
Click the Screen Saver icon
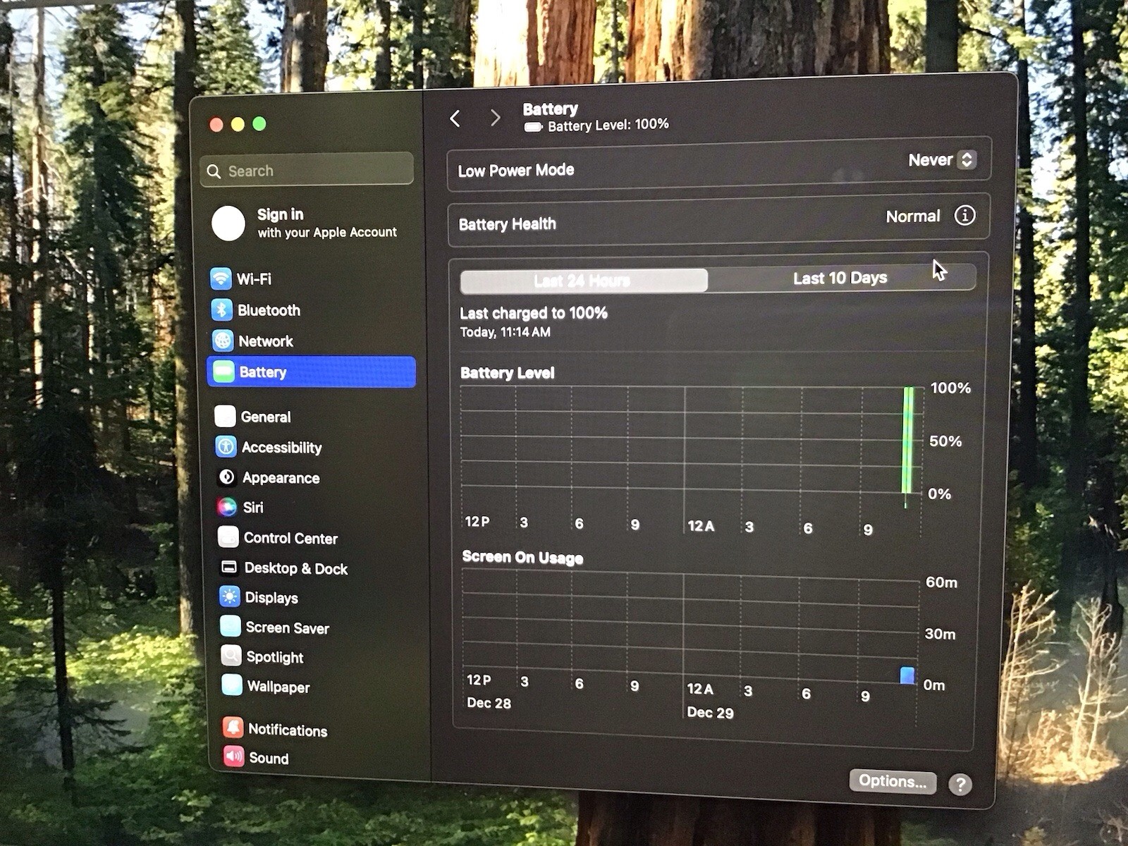[x=230, y=626]
